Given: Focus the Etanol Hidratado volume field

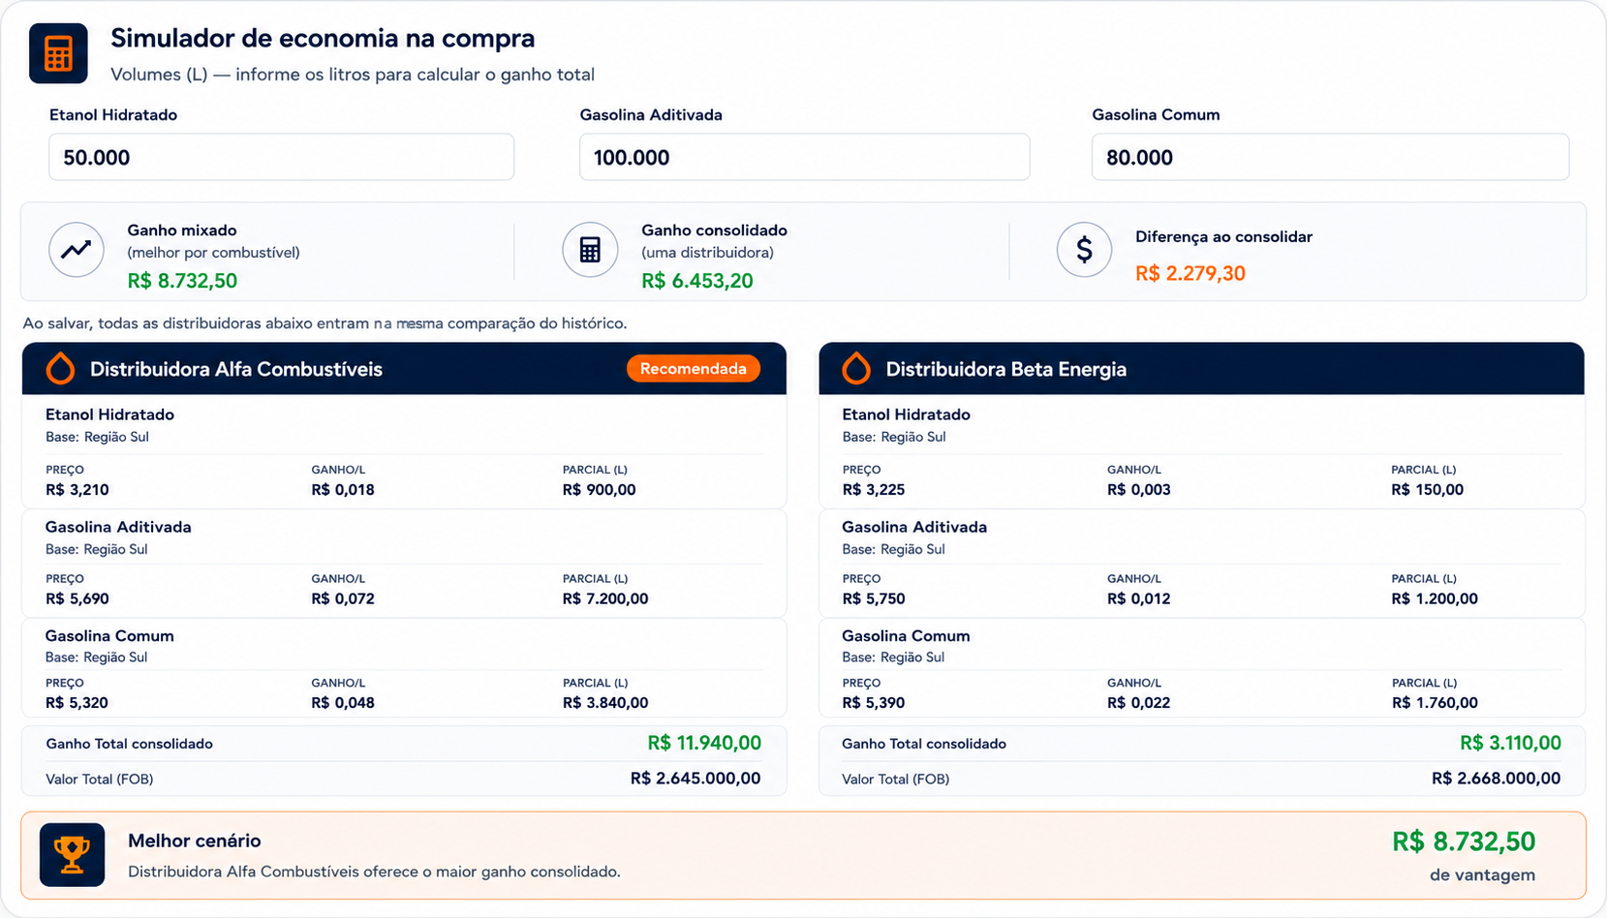Looking at the screenshot, I should coord(281,157).
